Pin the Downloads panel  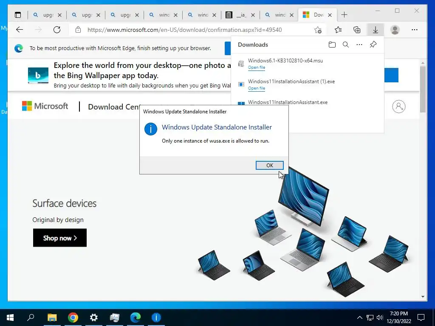point(373,45)
